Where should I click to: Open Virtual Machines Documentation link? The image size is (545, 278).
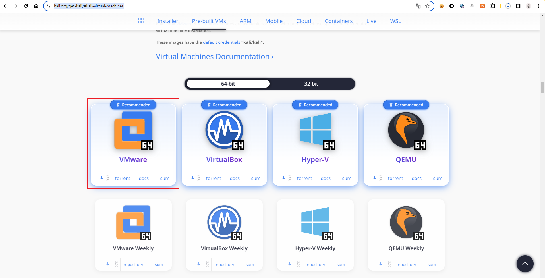(215, 57)
